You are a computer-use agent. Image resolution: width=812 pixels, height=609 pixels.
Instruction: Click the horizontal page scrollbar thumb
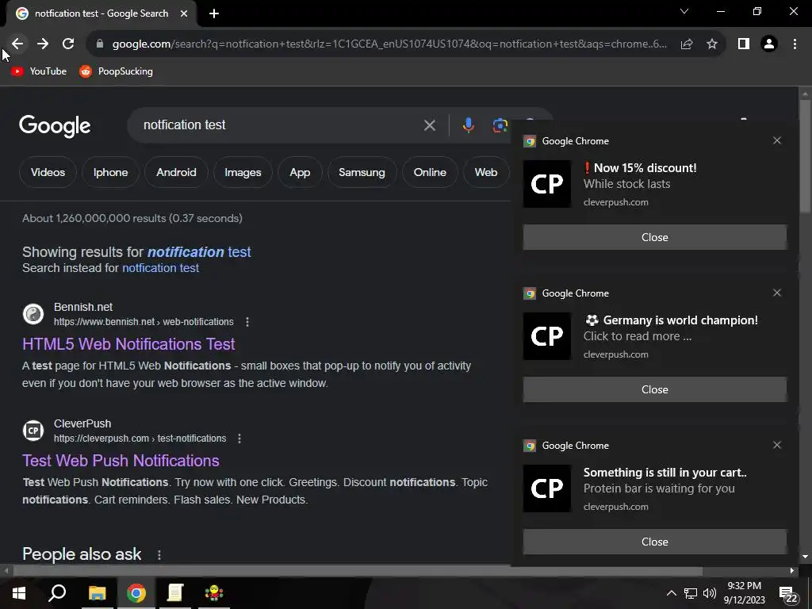[x=358, y=571]
